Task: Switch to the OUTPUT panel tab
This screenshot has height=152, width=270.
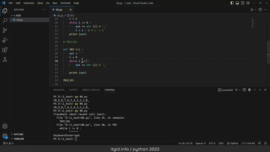Action: [73, 90]
